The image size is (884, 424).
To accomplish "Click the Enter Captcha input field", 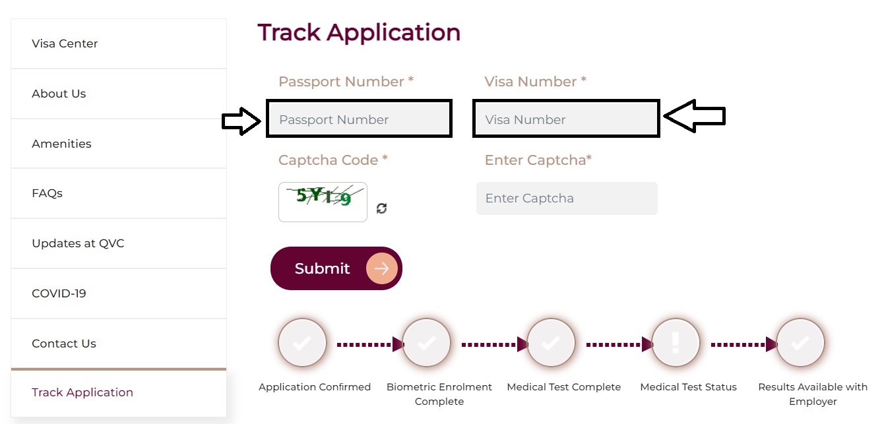I will pos(566,198).
